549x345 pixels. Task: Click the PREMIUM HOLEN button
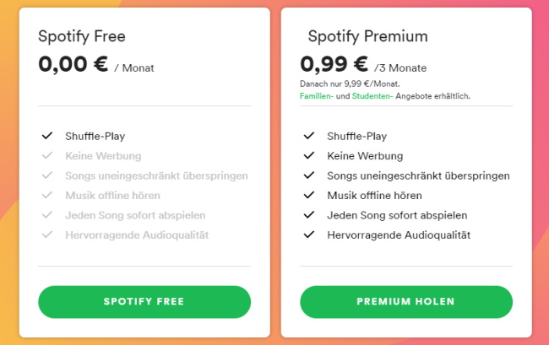tap(406, 302)
